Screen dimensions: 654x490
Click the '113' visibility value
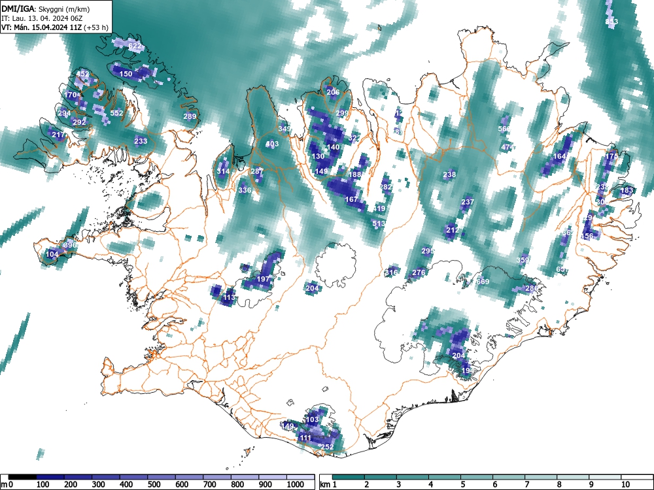230,297
